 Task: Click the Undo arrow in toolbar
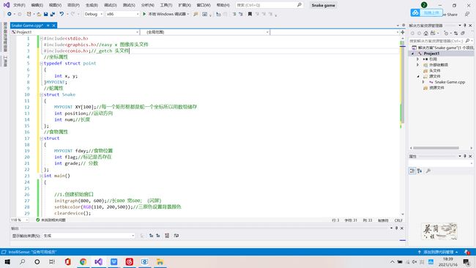62,14
